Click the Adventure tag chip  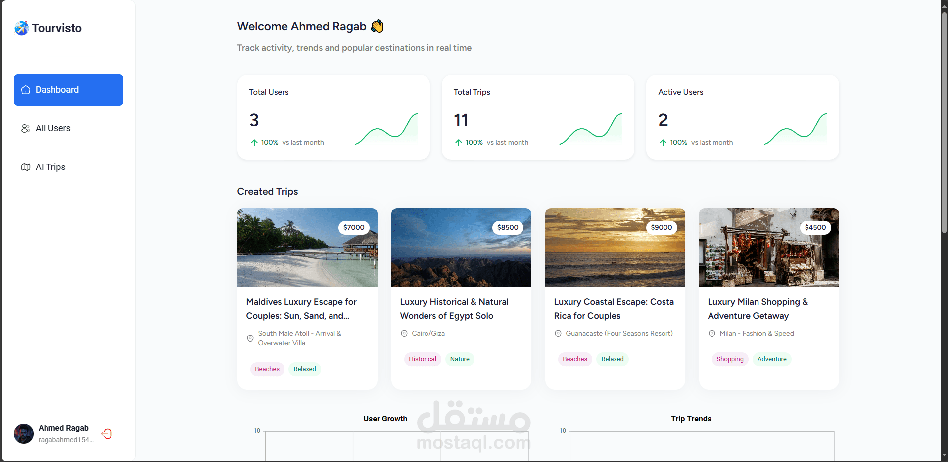coord(772,359)
